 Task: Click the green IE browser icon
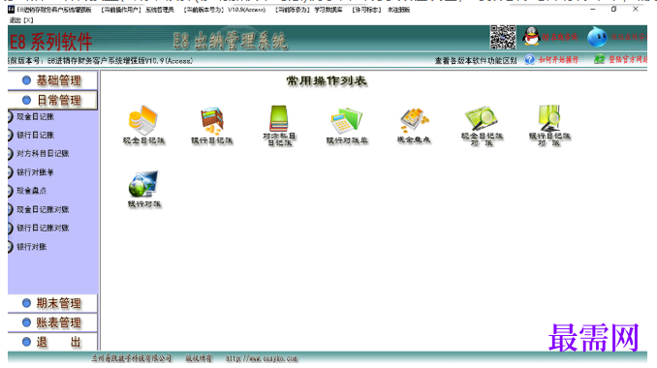tap(600, 59)
